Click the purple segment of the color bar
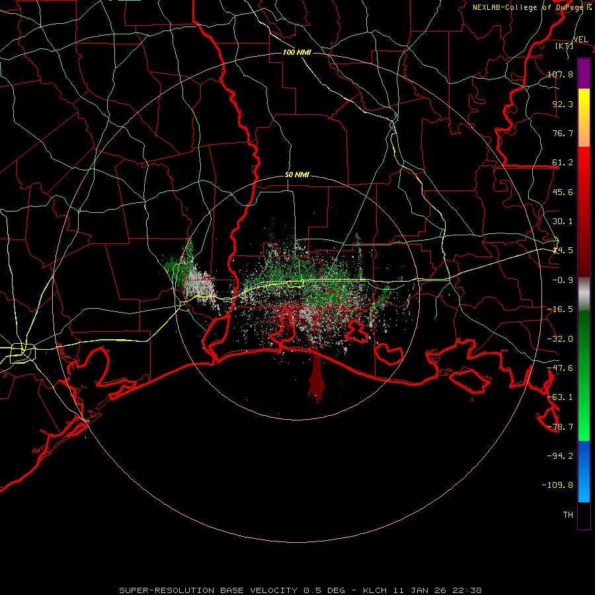 pos(584,74)
